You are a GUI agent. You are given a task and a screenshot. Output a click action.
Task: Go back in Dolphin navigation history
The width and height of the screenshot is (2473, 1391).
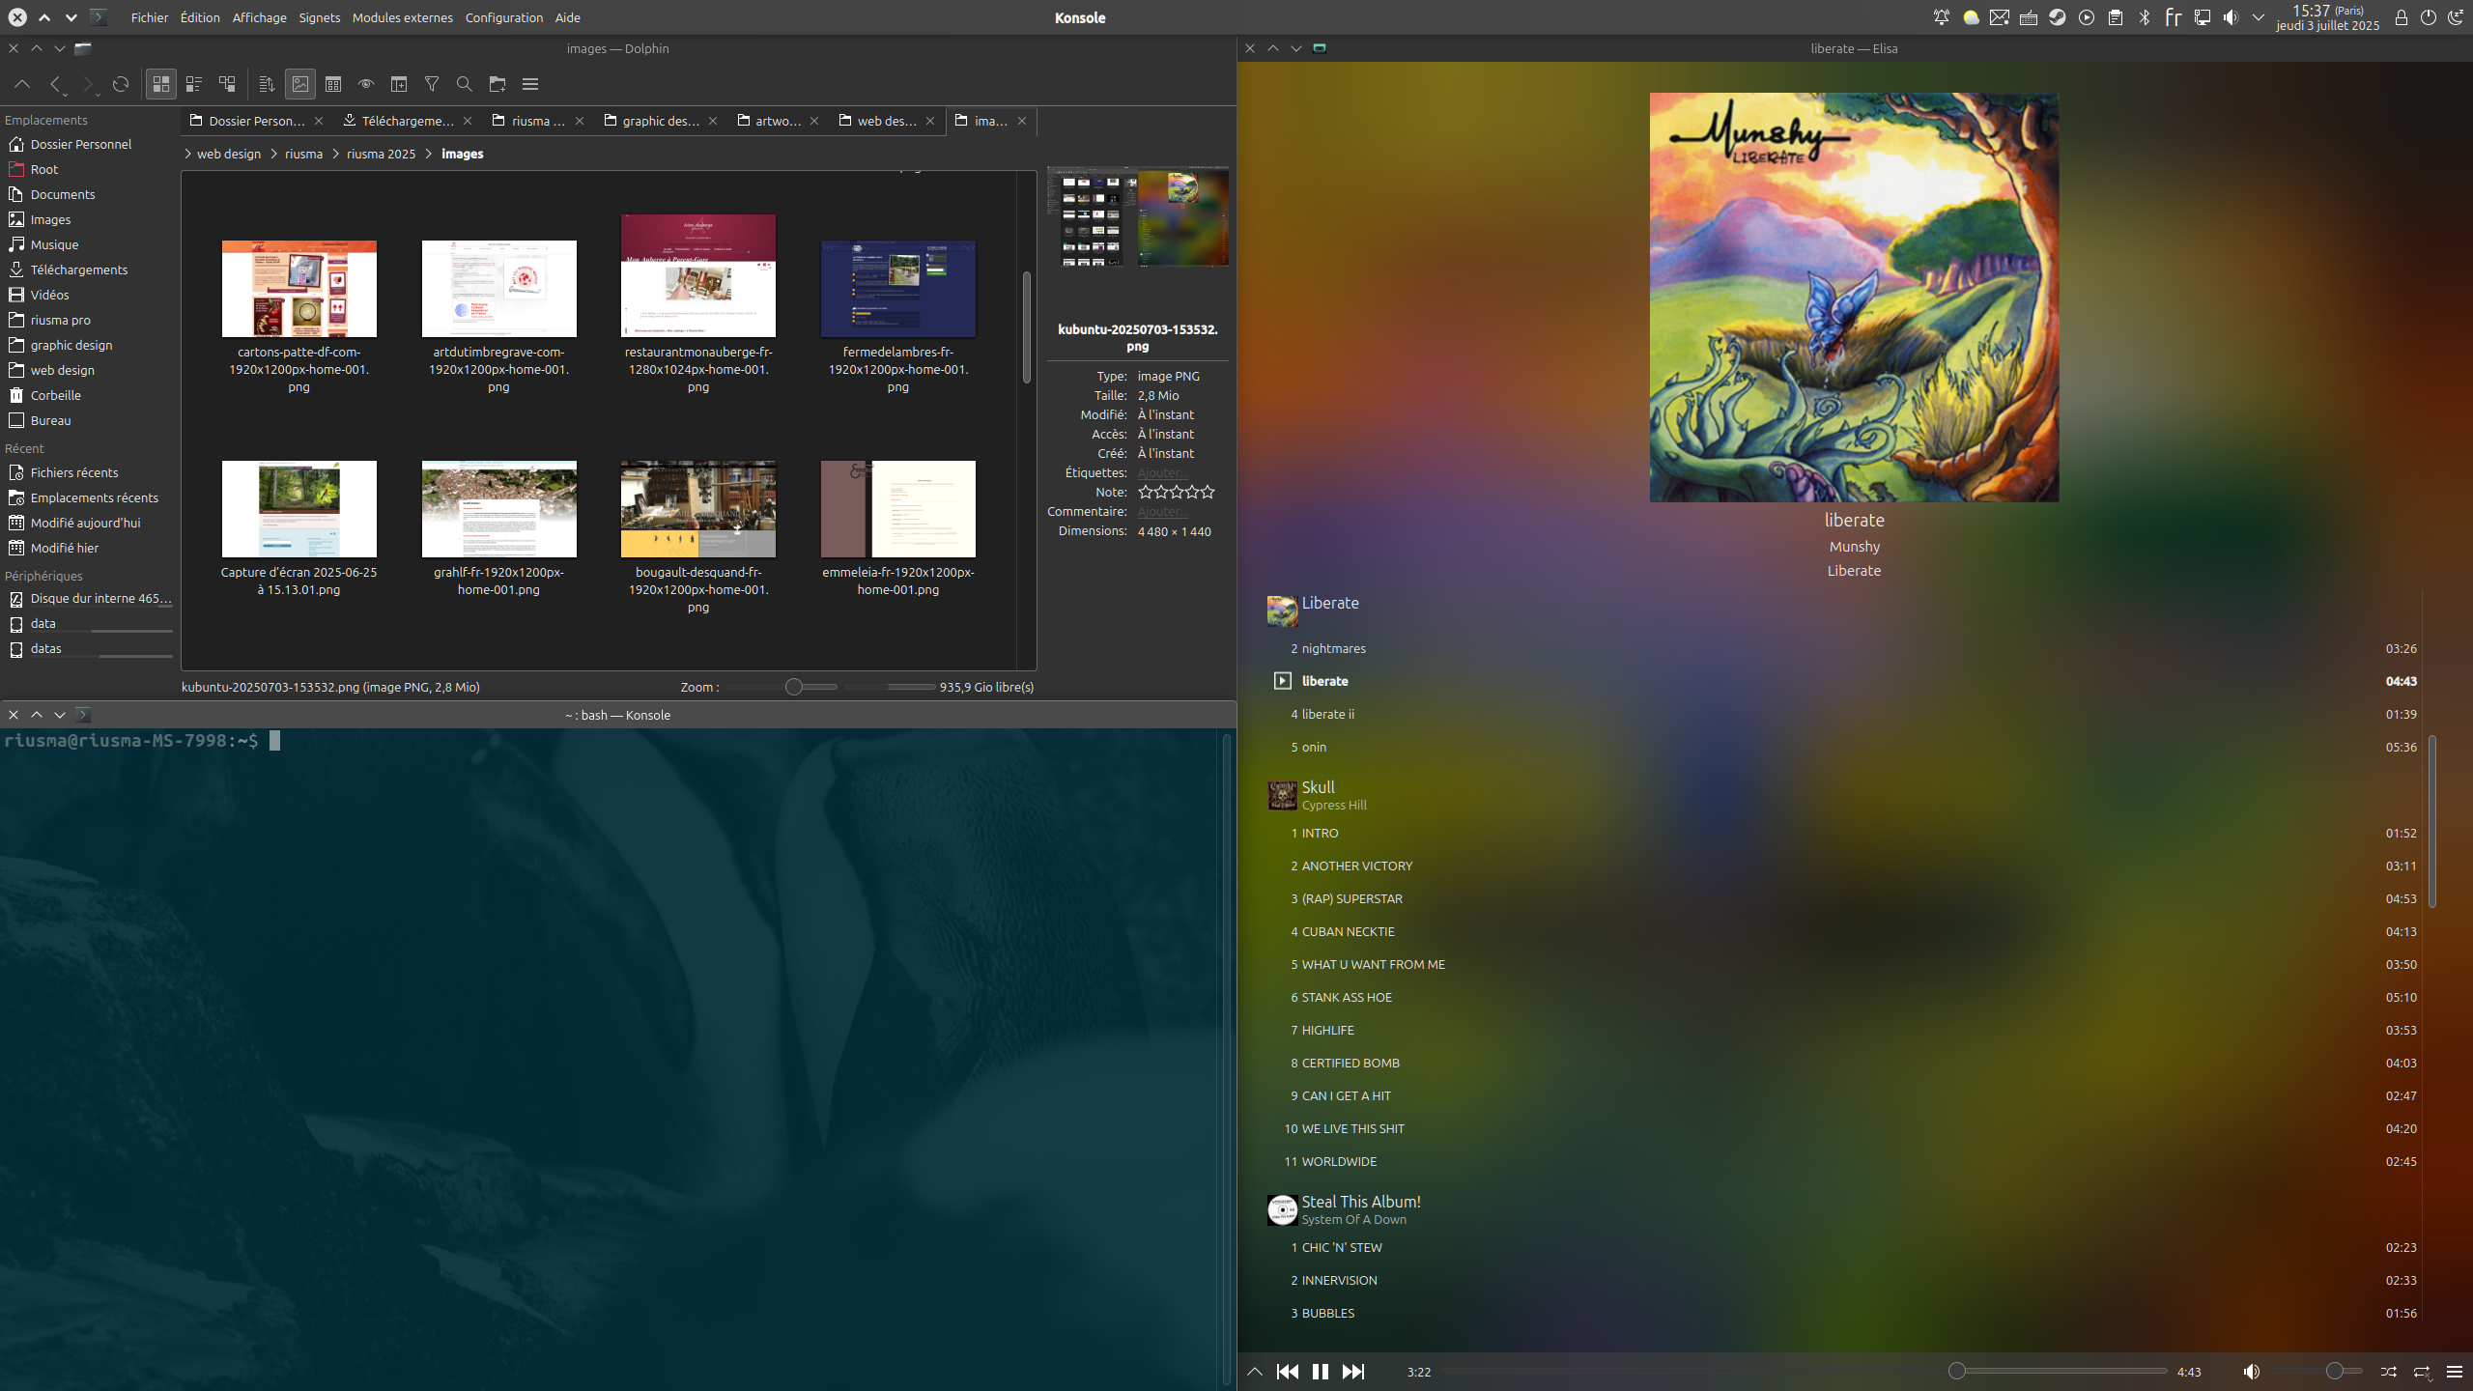tap(55, 84)
